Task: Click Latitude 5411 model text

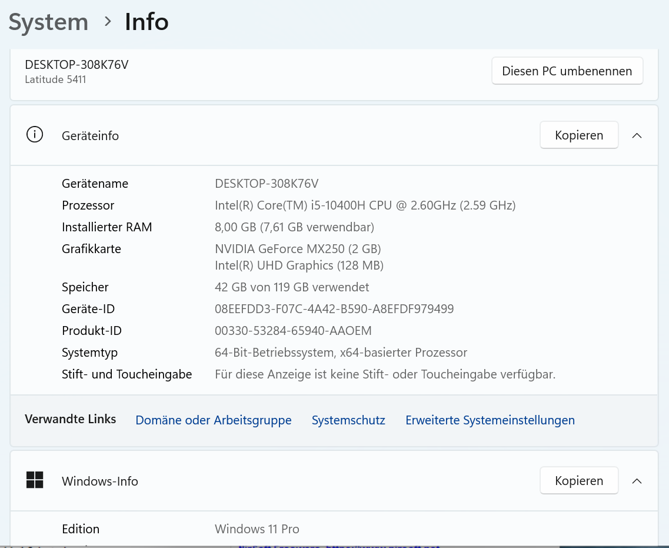Action: point(55,79)
